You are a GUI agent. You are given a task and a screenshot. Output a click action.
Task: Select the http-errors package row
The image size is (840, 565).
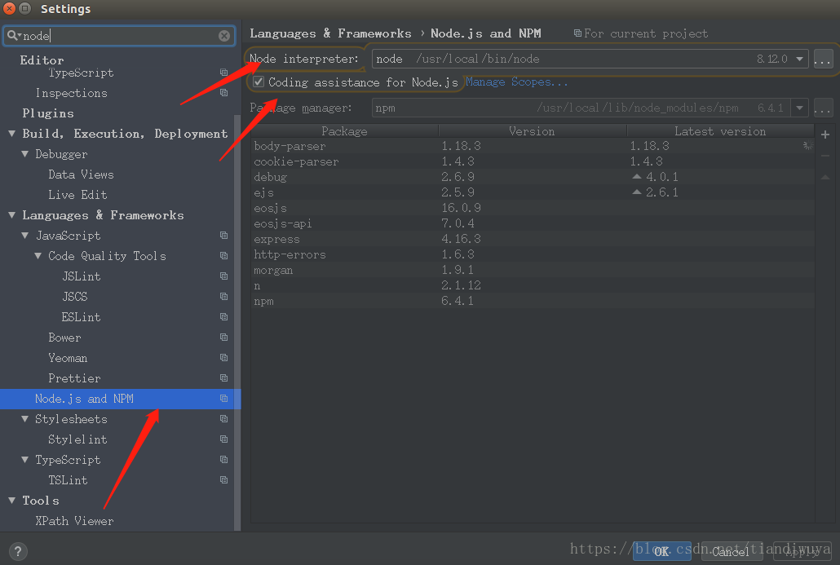[x=533, y=254]
